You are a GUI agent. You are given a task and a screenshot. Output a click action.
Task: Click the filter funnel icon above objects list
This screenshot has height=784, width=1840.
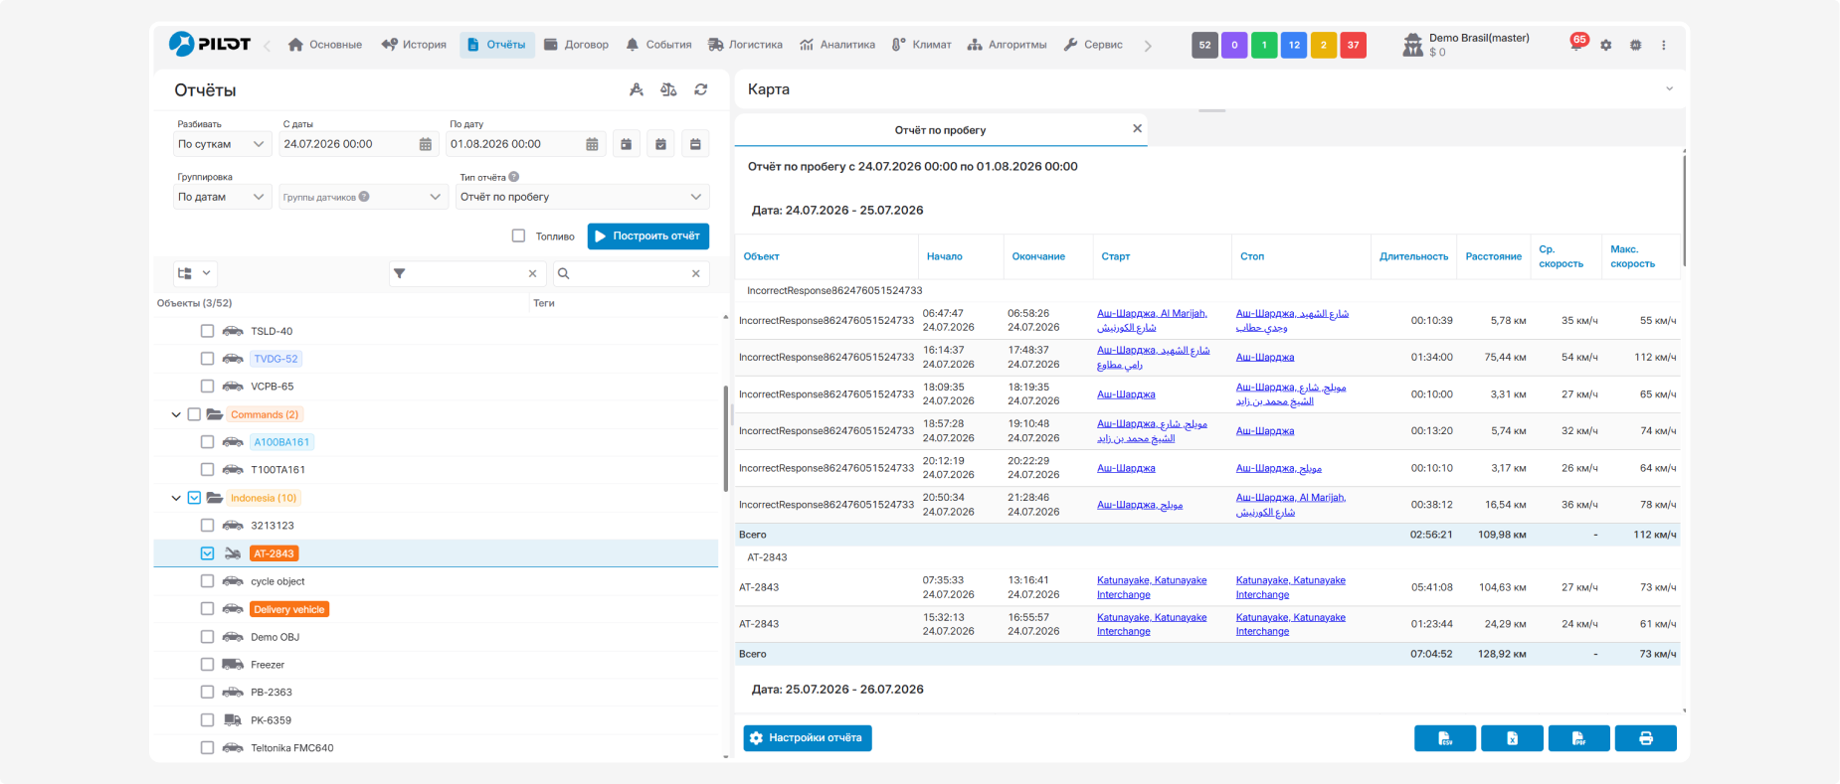click(399, 273)
